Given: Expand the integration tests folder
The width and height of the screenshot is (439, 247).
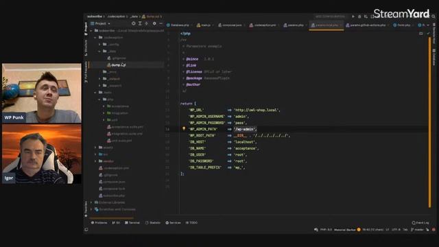Looking at the screenshot, I should [x=104, y=113].
